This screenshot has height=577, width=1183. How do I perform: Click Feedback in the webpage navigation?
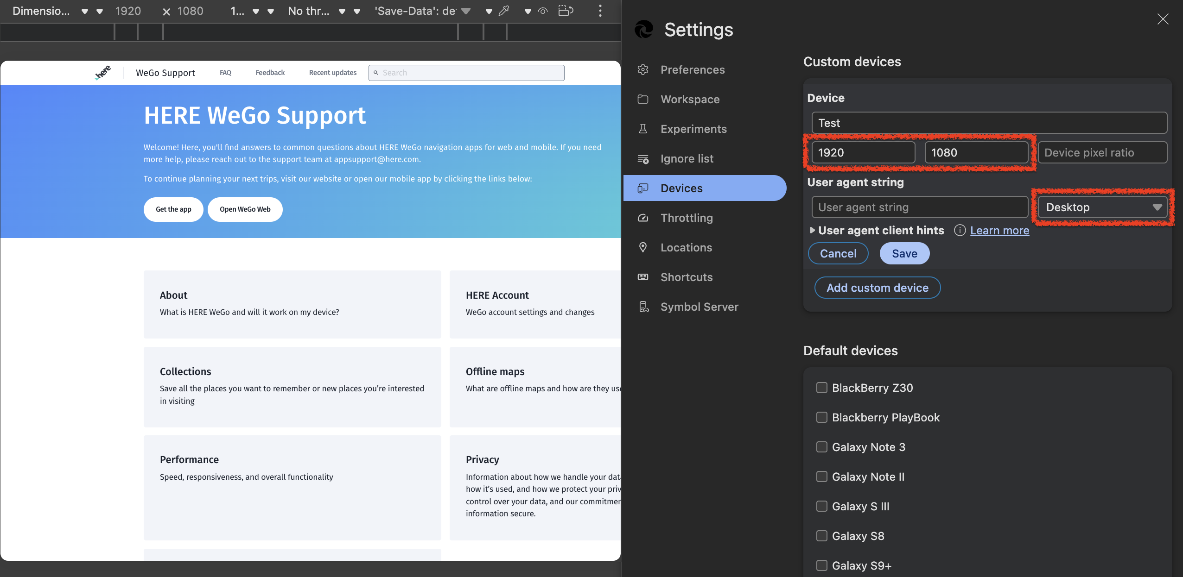point(270,73)
